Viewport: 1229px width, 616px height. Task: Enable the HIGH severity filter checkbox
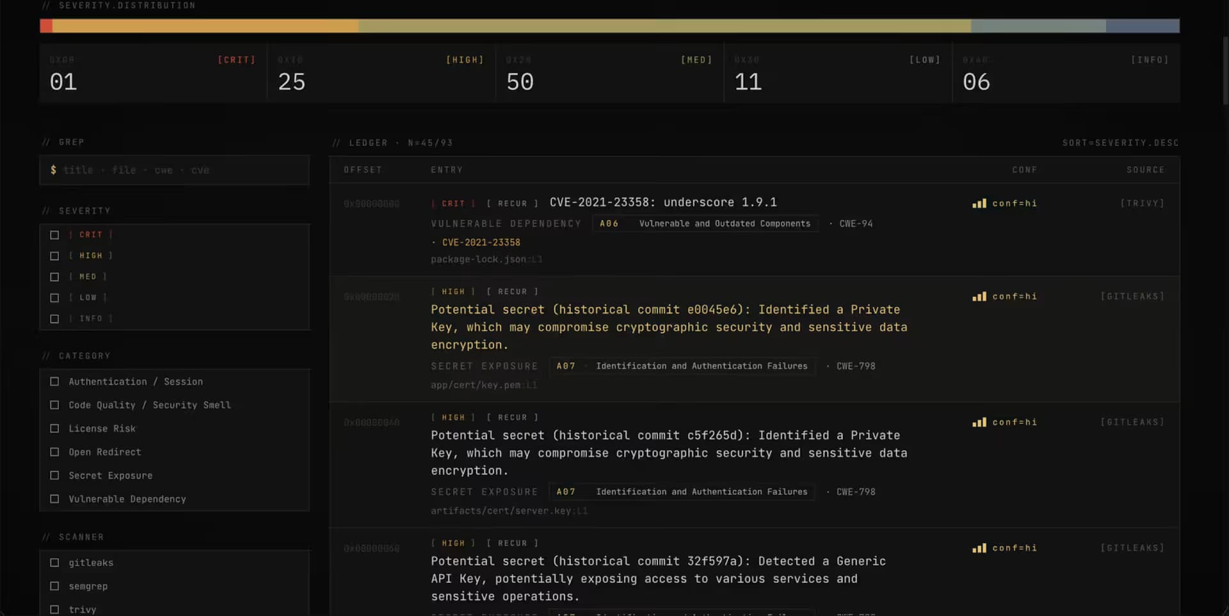tap(54, 256)
